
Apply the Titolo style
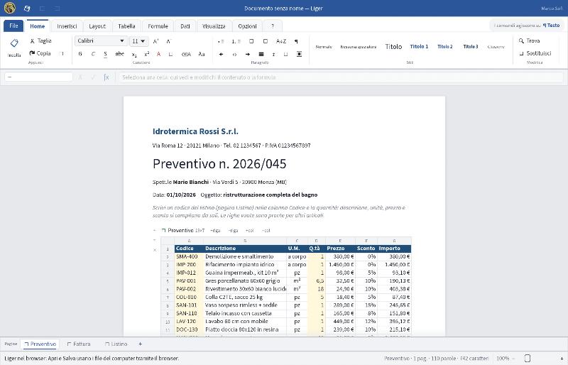pyautogui.click(x=393, y=46)
